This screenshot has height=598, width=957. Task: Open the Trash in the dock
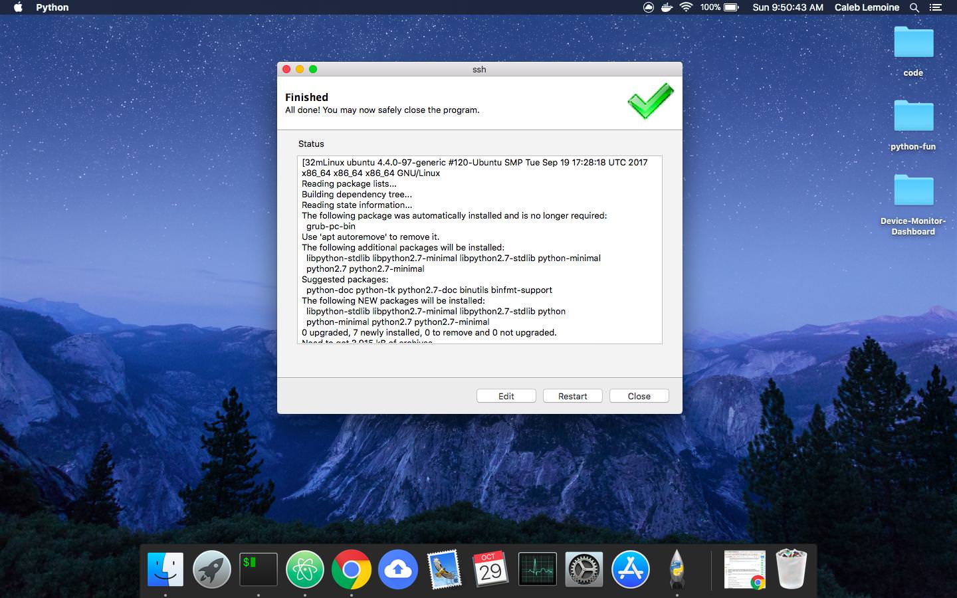click(x=791, y=569)
